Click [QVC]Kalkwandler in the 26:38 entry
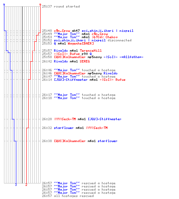This screenshot has width=179, height=199. pos(70,141)
